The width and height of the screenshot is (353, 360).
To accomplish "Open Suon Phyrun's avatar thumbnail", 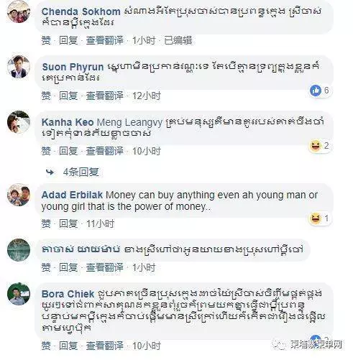I will click(19, 67).
